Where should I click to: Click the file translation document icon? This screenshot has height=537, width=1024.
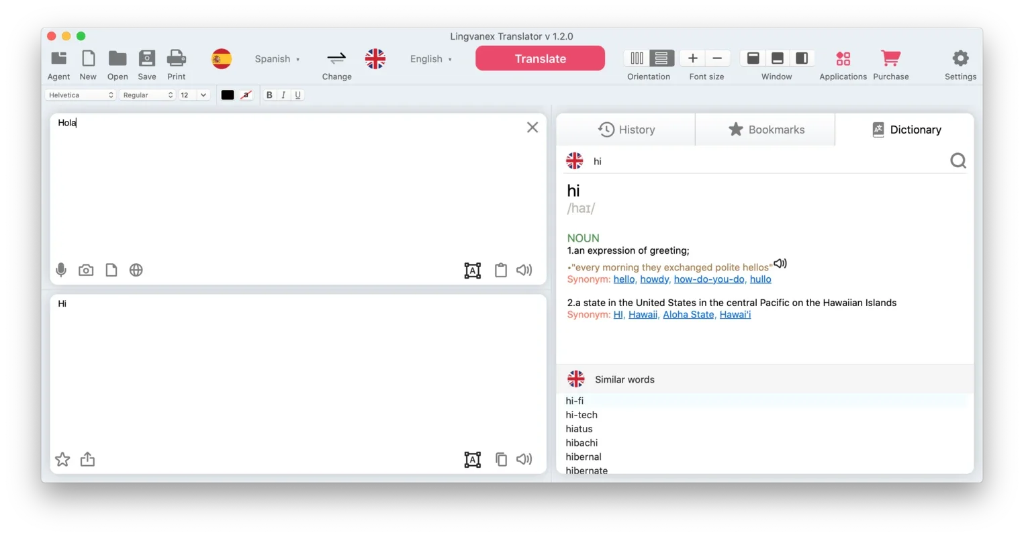111,270
